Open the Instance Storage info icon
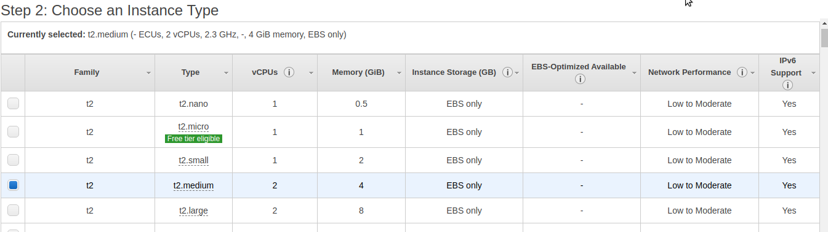The width and height of the screenshot is (828, 232). 507,72
